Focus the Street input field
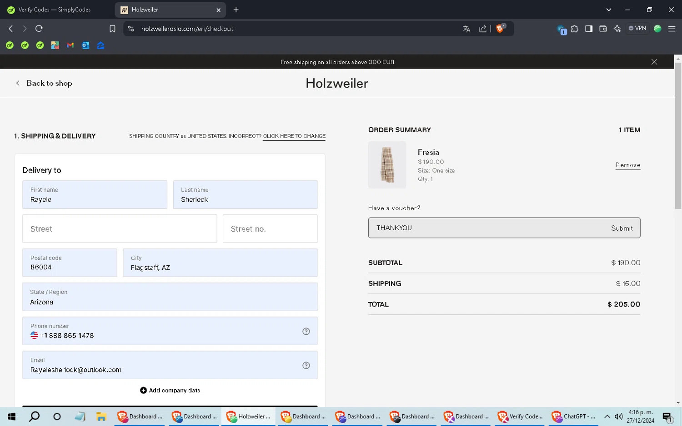Screen dimensions: 682x426 pyautogui.click(x=120, y=229)
